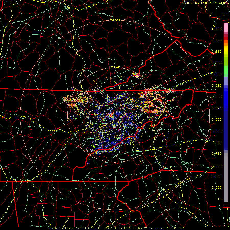Select the 0.360 value on the CC scale
This screenshot has width=230, height=230.
pyautogui.click(x=216, y=165)
